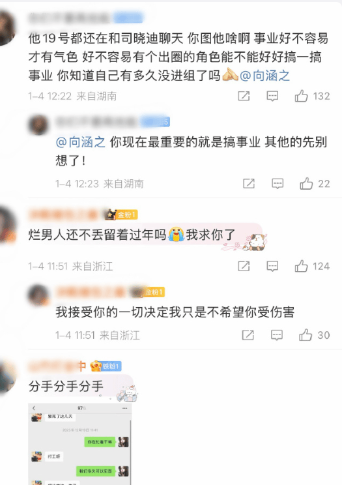Open avatar next to 12:23 reply
This screenshot has width=342, height=485.
point(38,125)
